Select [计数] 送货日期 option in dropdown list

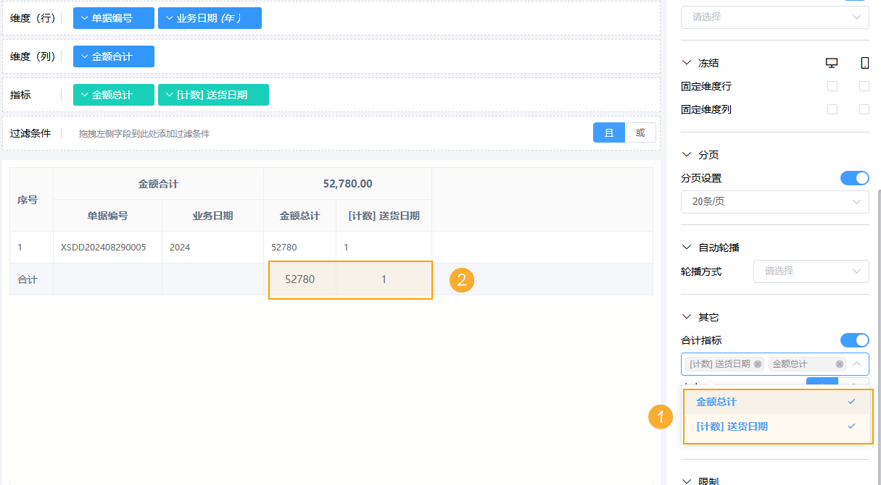(x=777, y=426)
